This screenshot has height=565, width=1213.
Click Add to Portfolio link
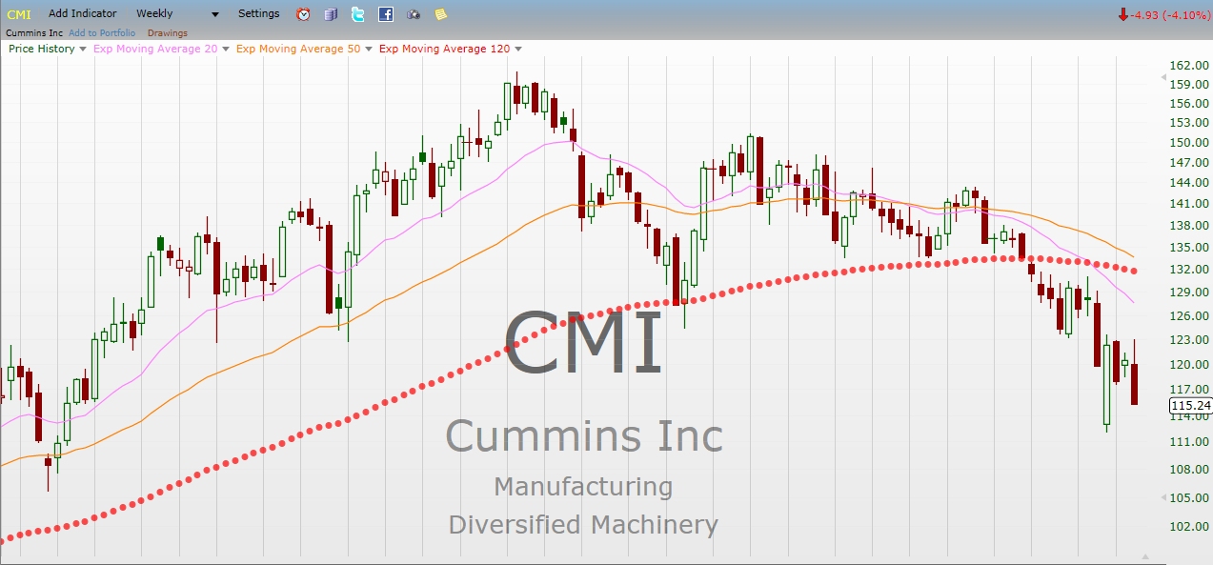pyautogui.click(x=102, y=33)
